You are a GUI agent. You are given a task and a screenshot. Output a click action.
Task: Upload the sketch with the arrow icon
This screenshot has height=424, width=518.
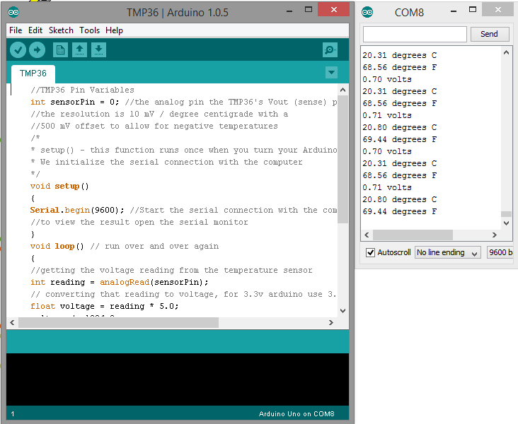coord(37,50)
